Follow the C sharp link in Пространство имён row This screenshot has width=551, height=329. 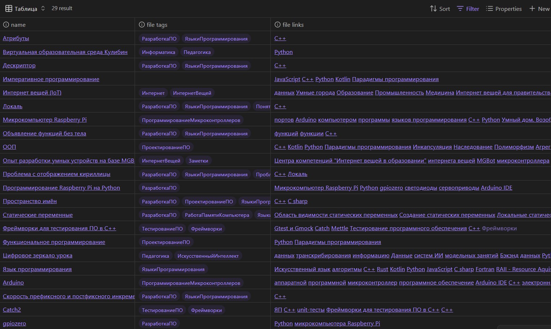298,201
